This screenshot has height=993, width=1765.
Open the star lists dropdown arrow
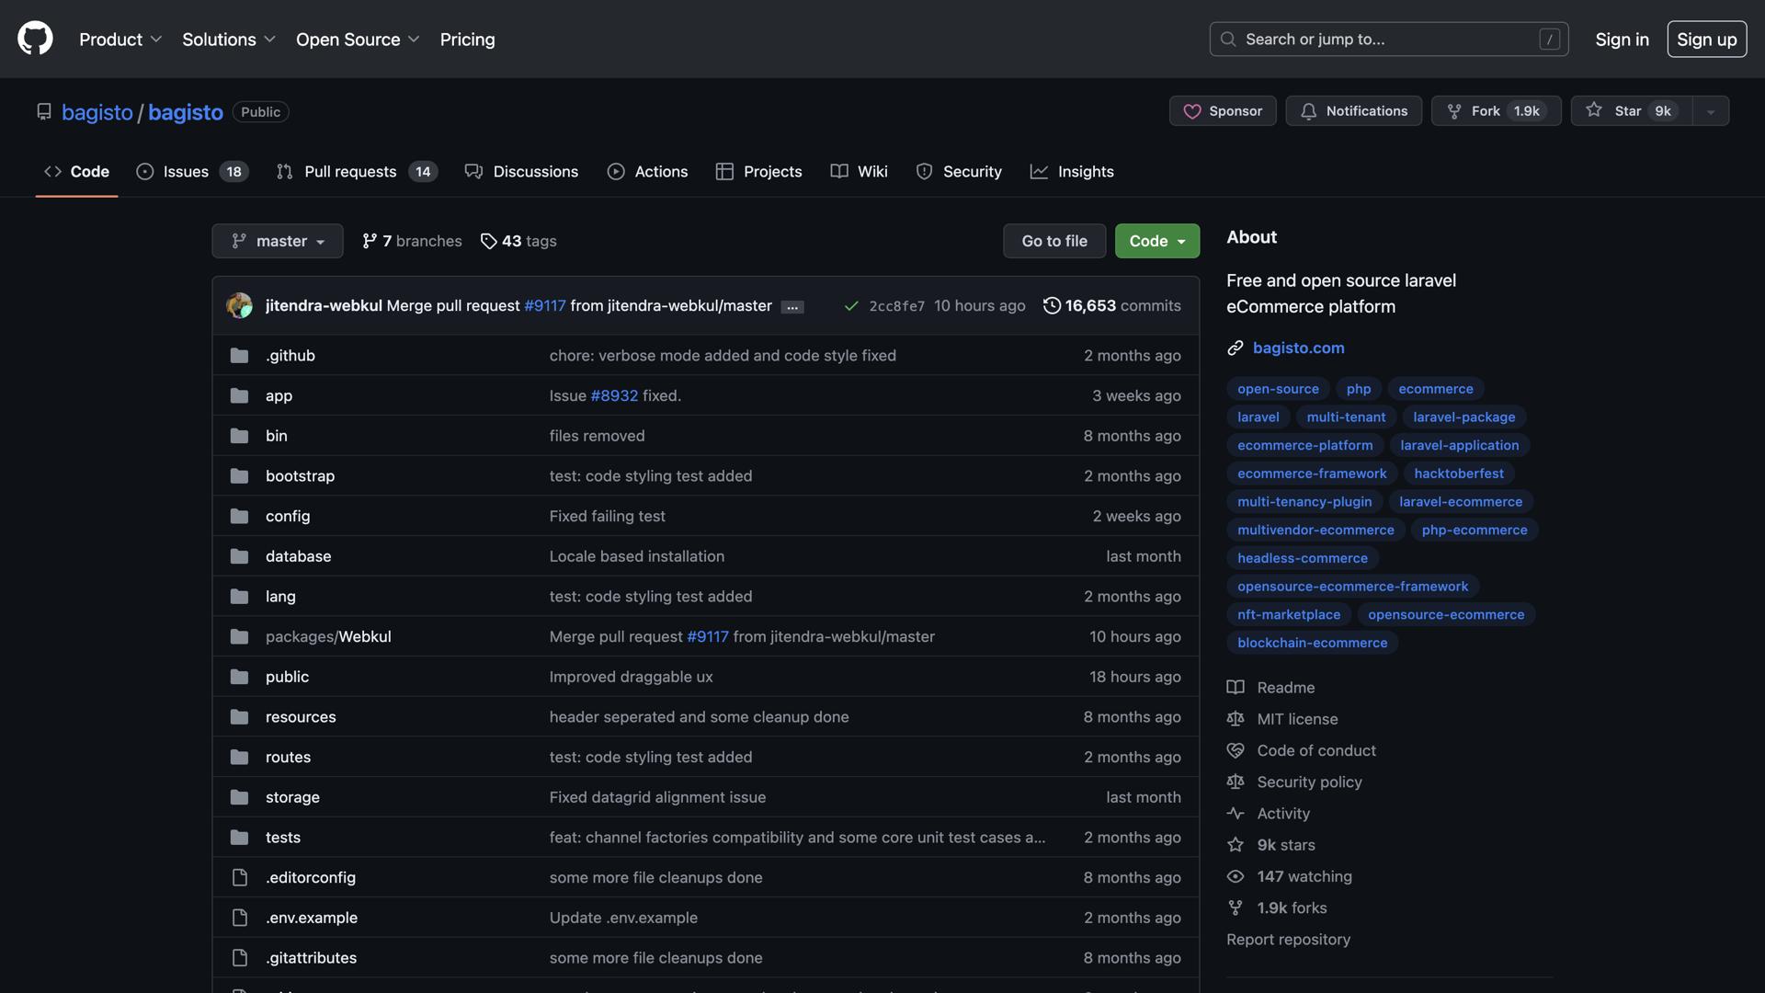1711,111
